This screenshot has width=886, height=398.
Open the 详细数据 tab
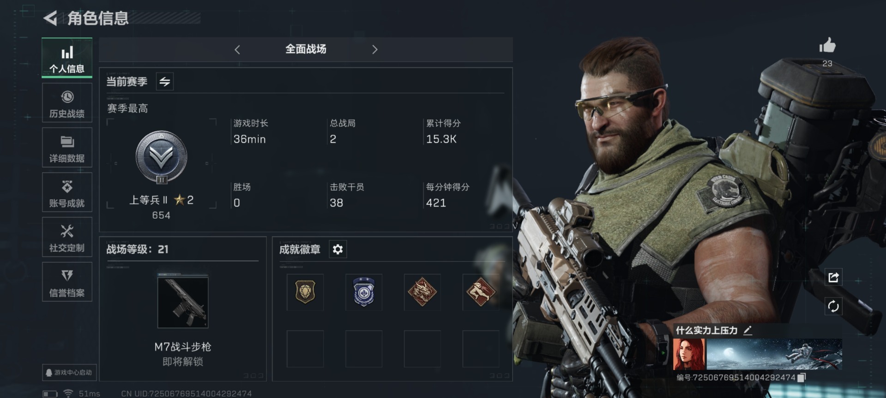tap(67, 148)
